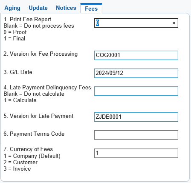The height and width of the screenshot is (183, 191).
Task: Select the Late Payment Delinquency Fees field
Action: 136,91
